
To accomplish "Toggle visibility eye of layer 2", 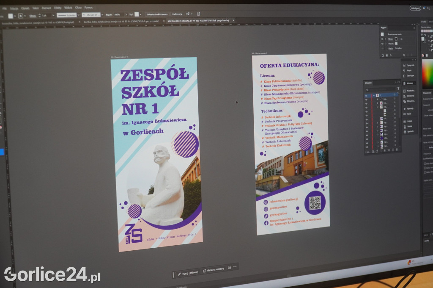I will (366, 95).
